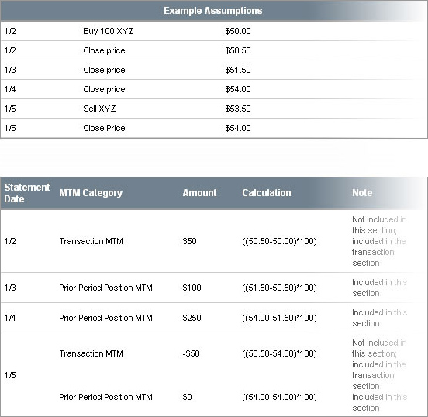This screenshot has width=428, height=417.
Task: Click the Close Price row dated 1/5
Action: 214,128
